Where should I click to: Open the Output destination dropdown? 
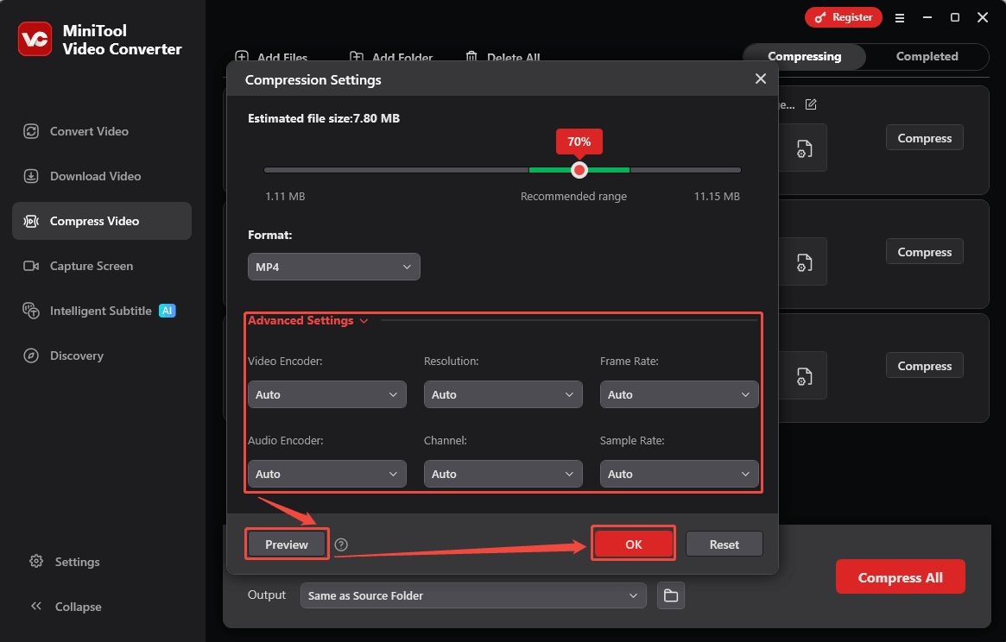473,595
